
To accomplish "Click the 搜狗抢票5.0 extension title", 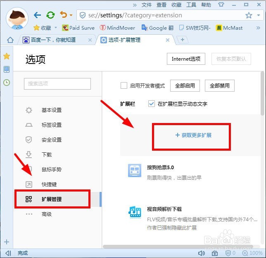I will tap(160, 168).
